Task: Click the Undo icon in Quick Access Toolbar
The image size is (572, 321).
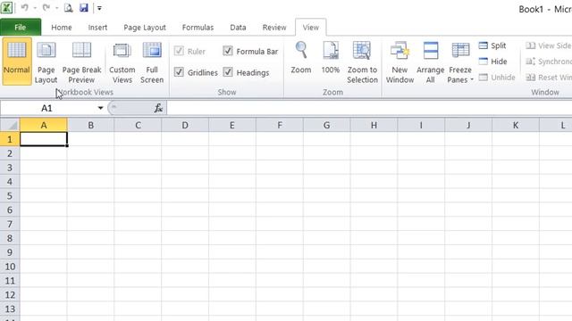Action: tap(24, 8)
